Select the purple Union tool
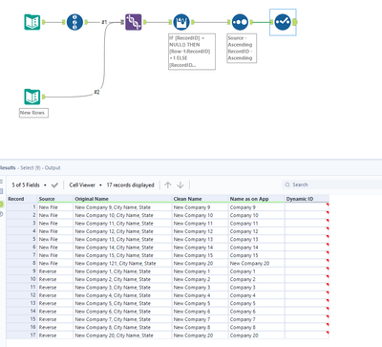This screenshot has height=347, width=382. [133, 22]
